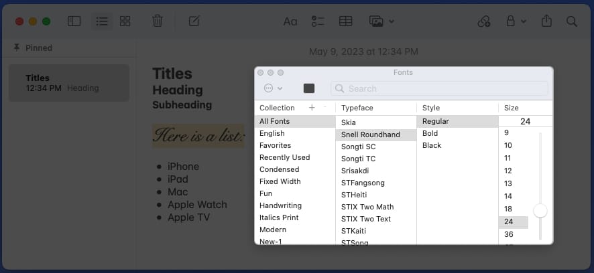Image resolution: width=594 pixels, height=273 pixels.
Task: Add a new font collection
Action: click(x=312, y=108)
